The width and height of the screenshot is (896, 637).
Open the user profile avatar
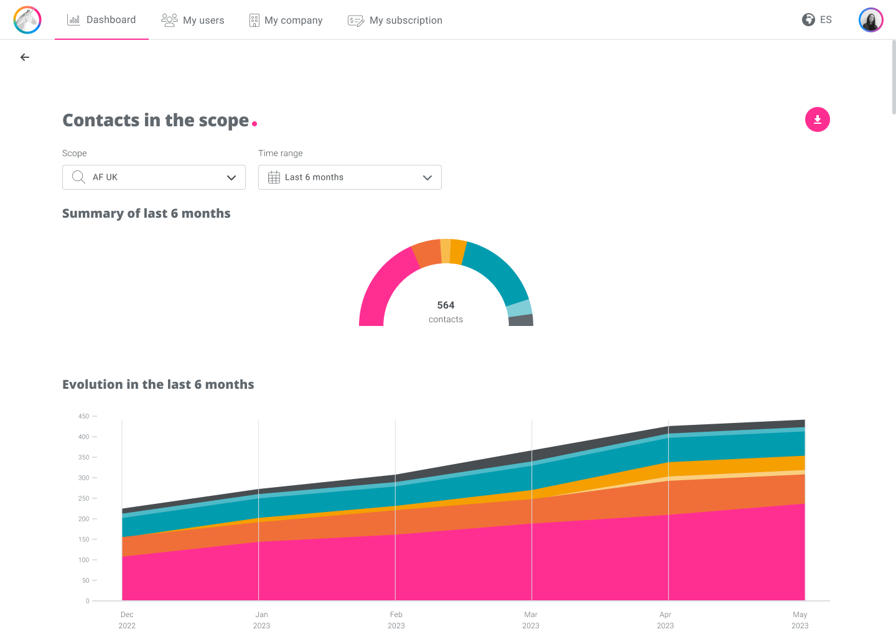tap(871, 20)
